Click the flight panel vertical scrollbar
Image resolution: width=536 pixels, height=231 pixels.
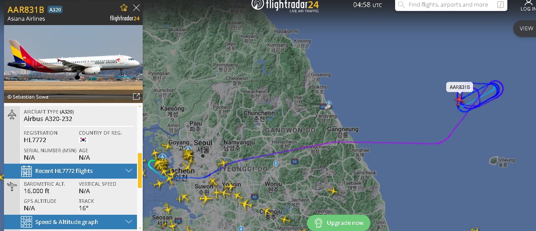pos(140,170)
